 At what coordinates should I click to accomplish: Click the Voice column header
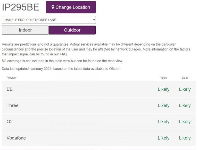tap(163, 78)
